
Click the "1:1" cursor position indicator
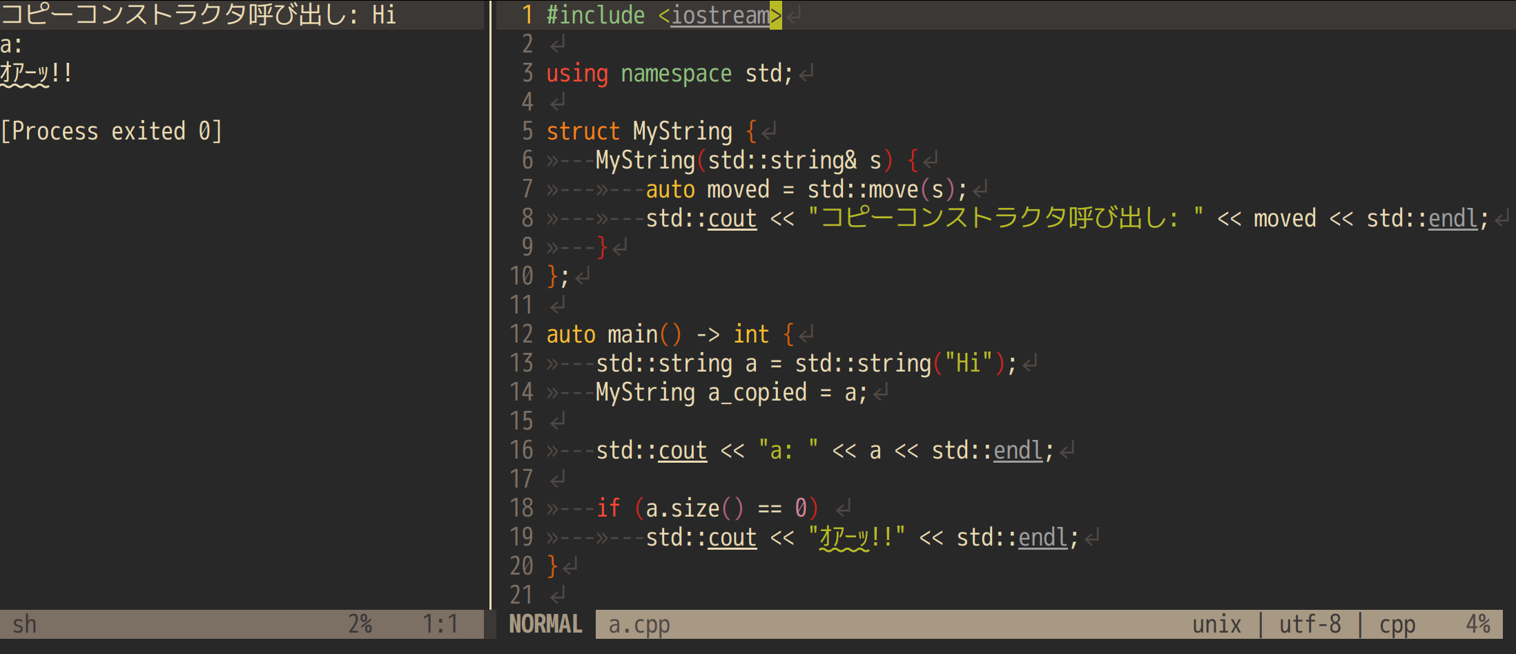click(440, 624)
